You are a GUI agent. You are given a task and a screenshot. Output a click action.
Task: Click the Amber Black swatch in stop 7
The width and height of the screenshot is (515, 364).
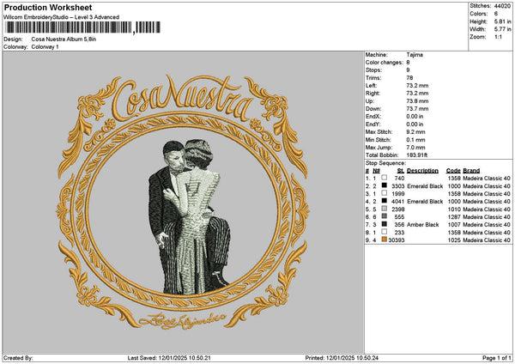(x=384, y=224)
